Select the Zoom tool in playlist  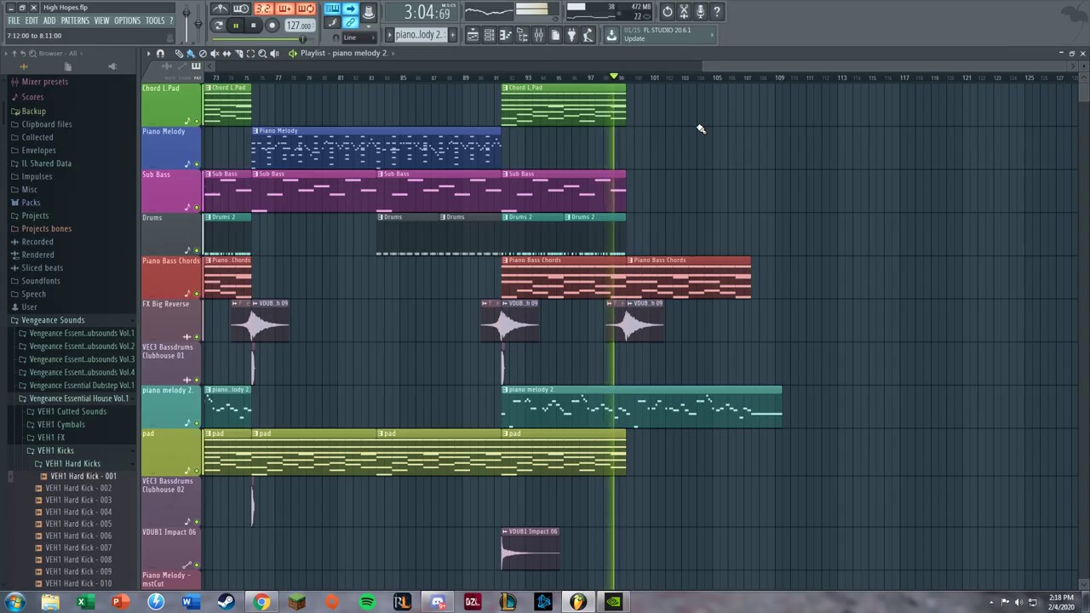tap(261, 54)
